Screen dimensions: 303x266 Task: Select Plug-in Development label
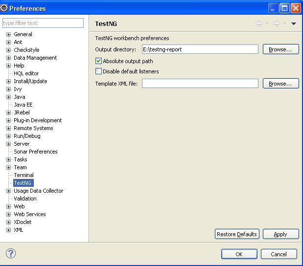point(38,120)
